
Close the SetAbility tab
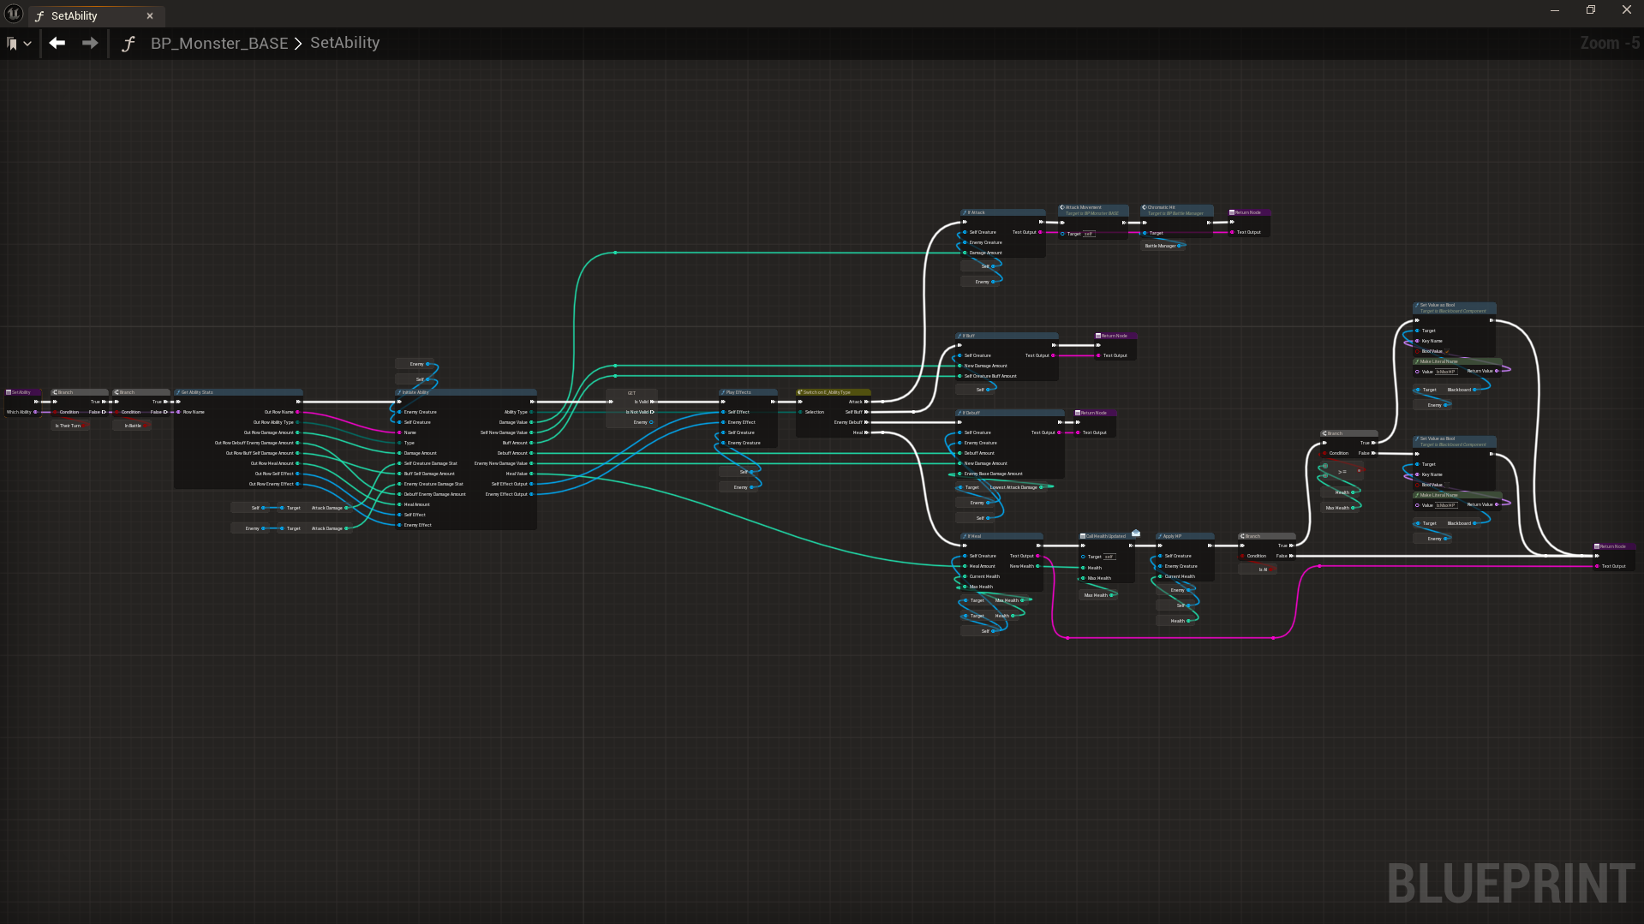150,15
